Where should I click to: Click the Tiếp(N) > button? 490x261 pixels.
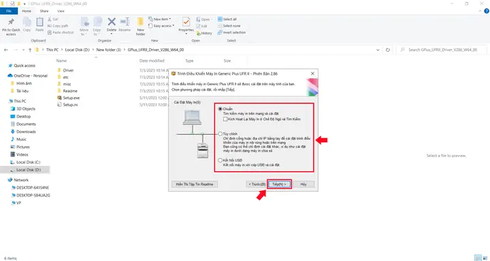pos(279,184)
